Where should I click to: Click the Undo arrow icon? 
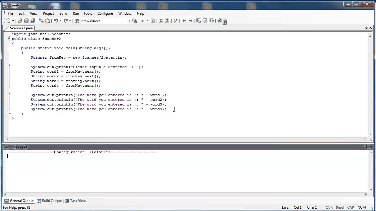pos(56,21)
